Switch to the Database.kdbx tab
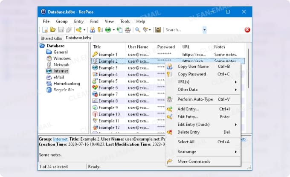 pos(78,38)
